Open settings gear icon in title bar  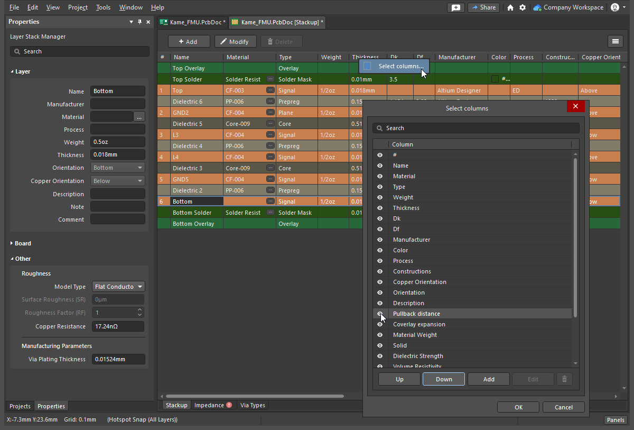(x=523, y=7)
